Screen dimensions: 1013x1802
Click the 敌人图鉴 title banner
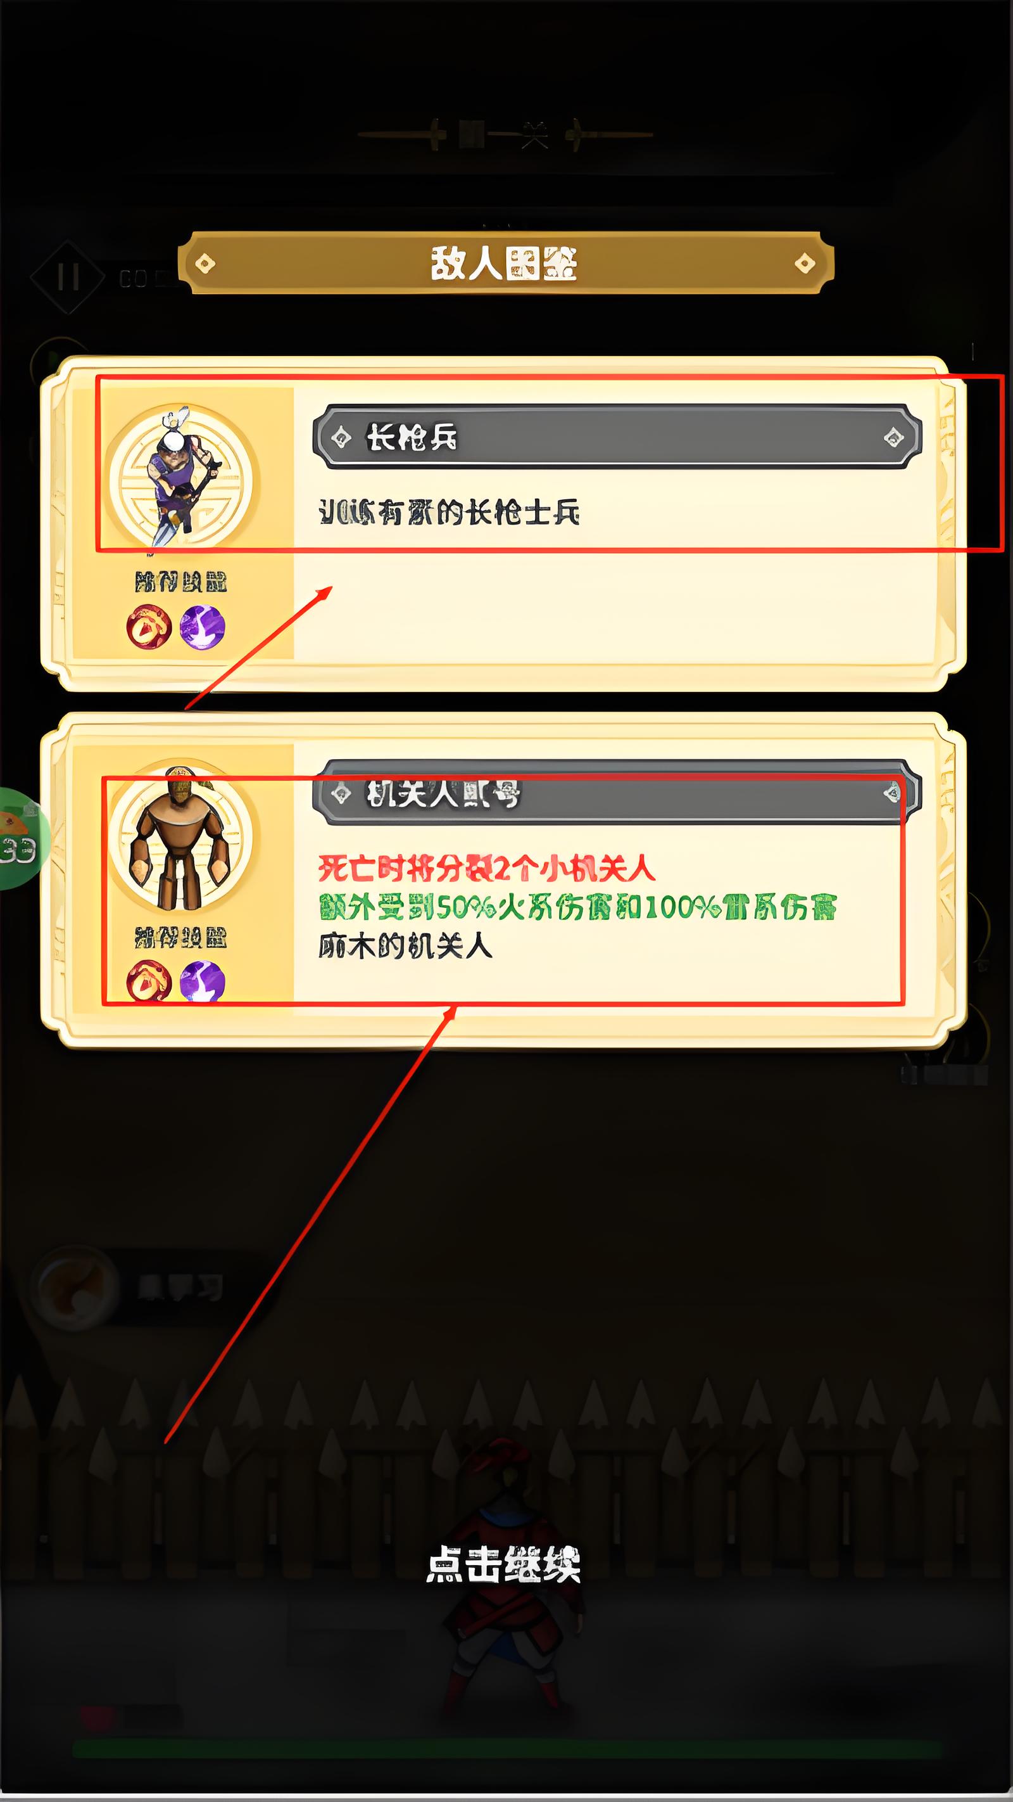click(505, 264)
